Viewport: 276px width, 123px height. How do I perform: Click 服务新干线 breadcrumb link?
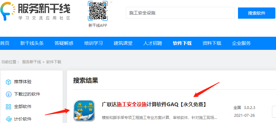[x=31, y=62]
